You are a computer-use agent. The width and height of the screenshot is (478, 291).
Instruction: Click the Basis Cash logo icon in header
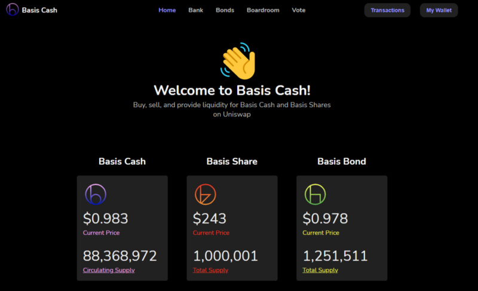(x=13, y=10)
